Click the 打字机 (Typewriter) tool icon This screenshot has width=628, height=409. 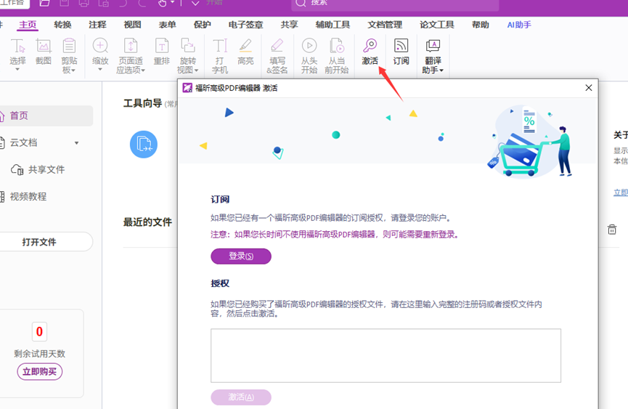pos(219,55)
